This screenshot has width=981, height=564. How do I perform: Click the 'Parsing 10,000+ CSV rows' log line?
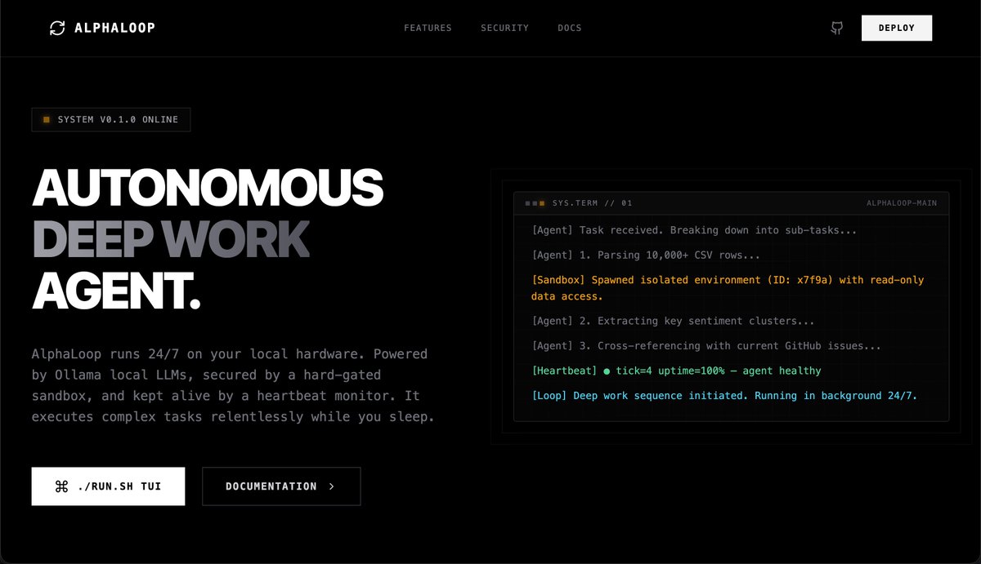646,255
